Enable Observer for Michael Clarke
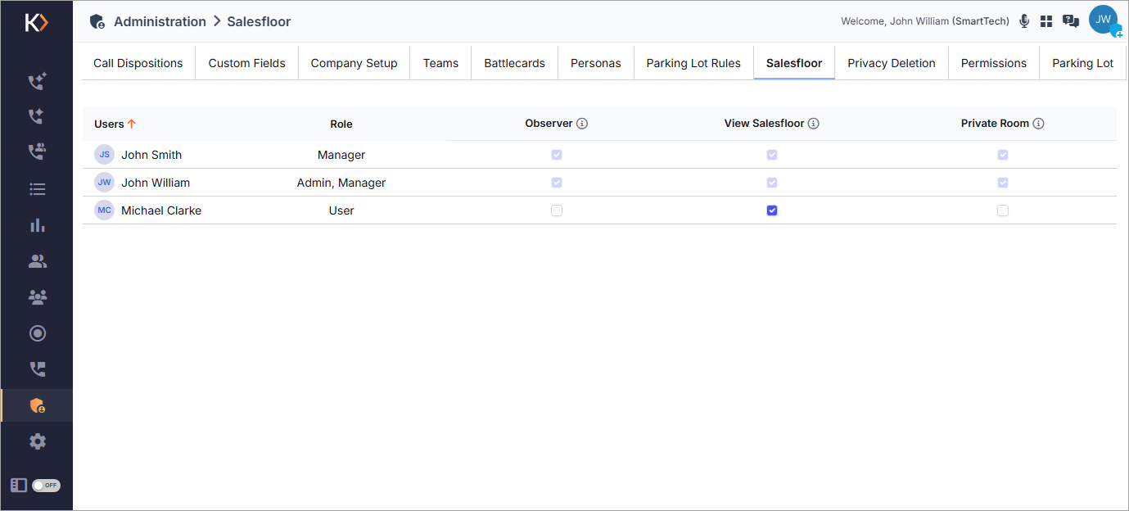This screenshot has width=1129, height=511. pyautogui.click(x=557, y=210)
